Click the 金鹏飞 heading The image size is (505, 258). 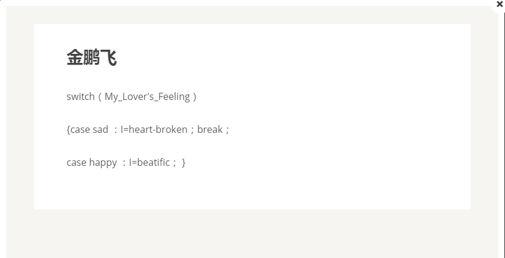click(x=92, y=57)
